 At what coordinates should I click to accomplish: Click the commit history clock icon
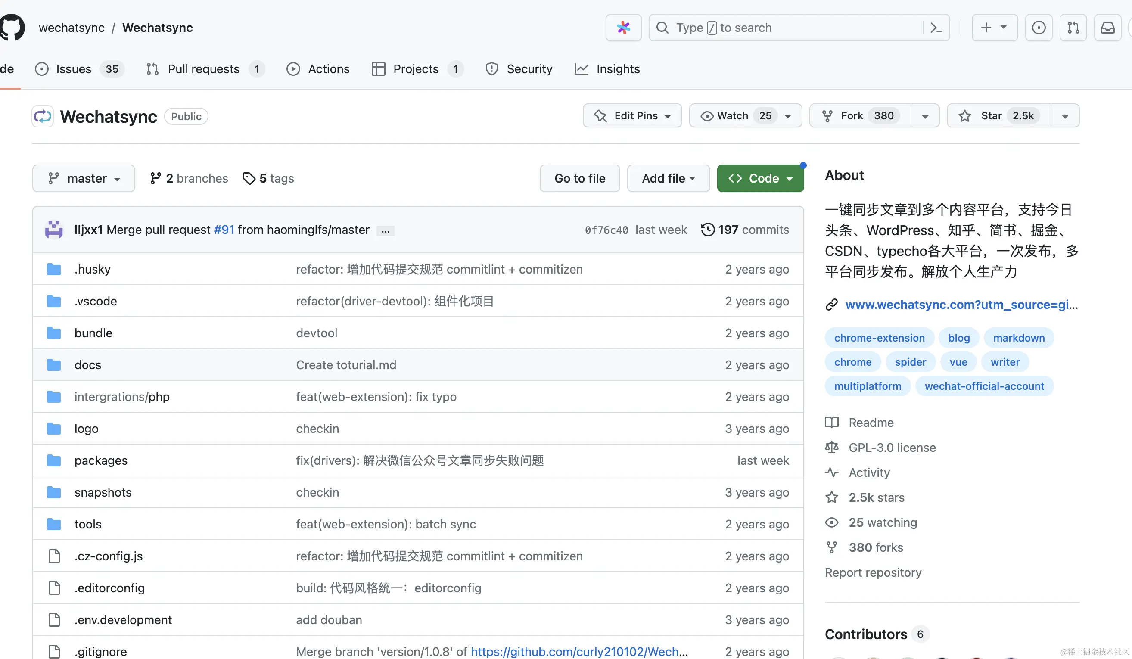[x=707, y=230]
